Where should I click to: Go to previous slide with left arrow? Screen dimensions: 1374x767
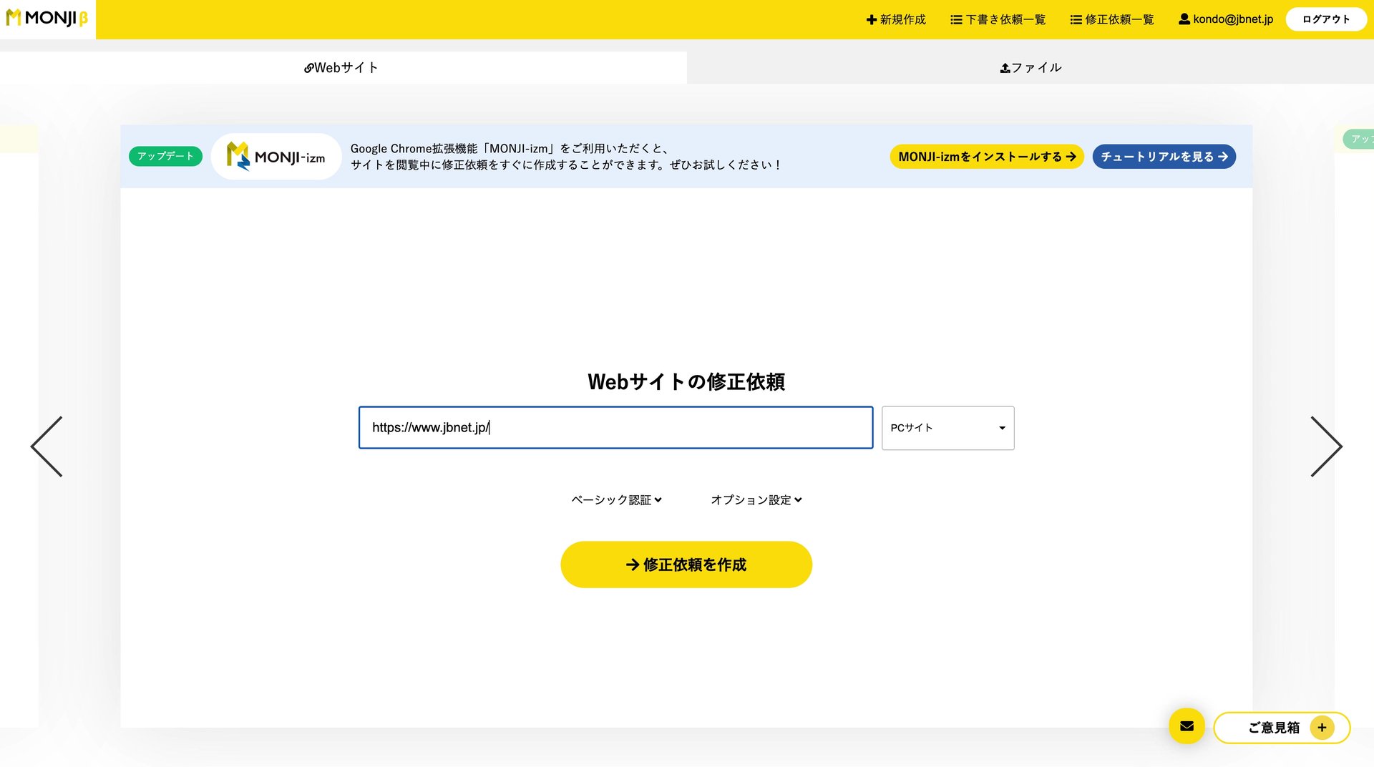[x=47, y=446]
